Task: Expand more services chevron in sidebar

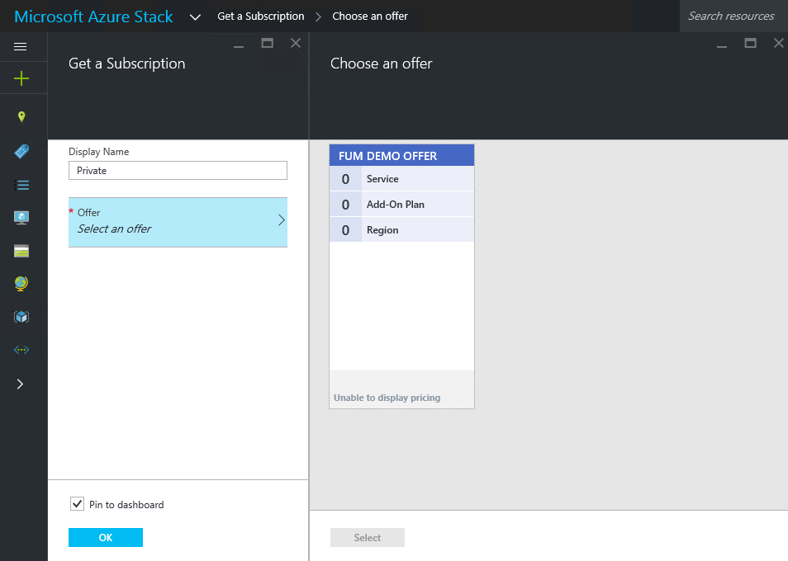Action: coord(21,384)
